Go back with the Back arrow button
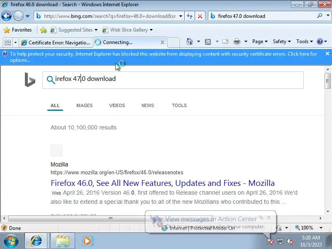Viewport: 332px width, 249px height. [6, 16]
